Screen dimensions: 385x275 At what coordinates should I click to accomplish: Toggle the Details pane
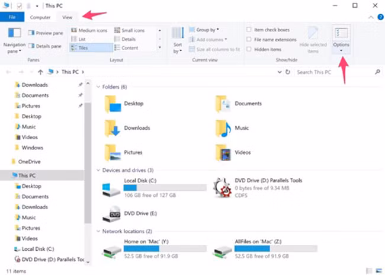[45, 46]
